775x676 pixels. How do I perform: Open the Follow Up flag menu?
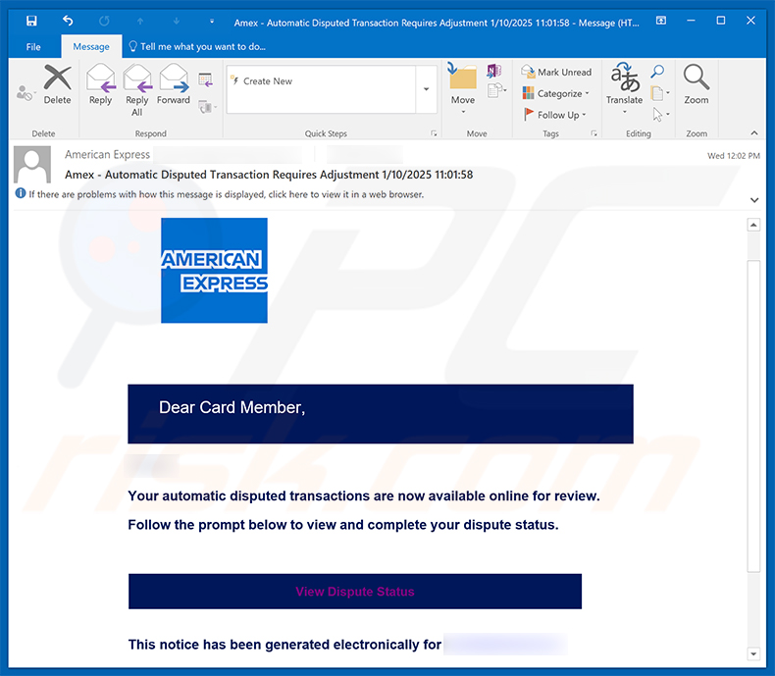[x=555, y=115]
